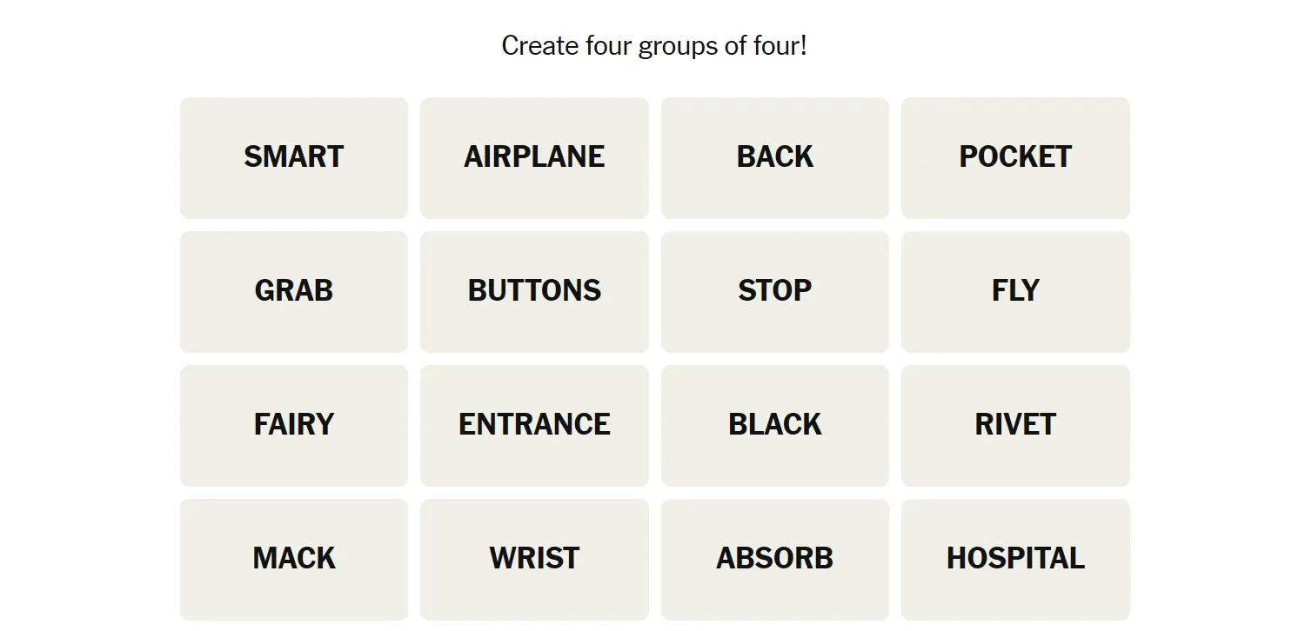Click the BUTTONS tile
Image resolution: width=1305 pixels, height=631 pixels.
[x=534, y=291]
